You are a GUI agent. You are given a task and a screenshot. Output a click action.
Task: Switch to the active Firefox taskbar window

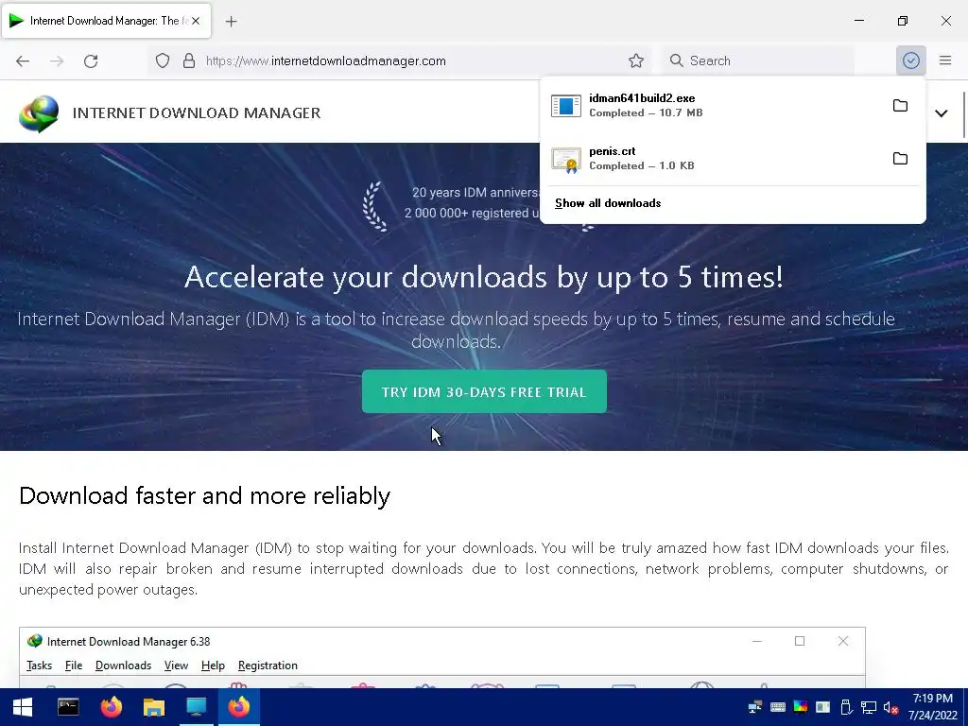[239, 707]
